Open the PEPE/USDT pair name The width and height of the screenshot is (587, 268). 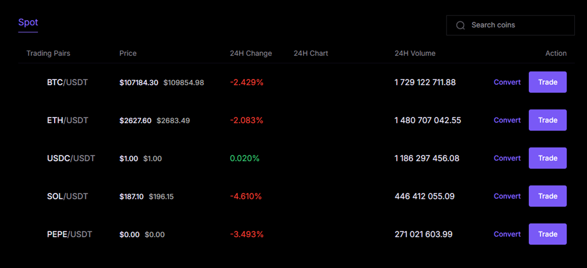[x=70, y=235]
